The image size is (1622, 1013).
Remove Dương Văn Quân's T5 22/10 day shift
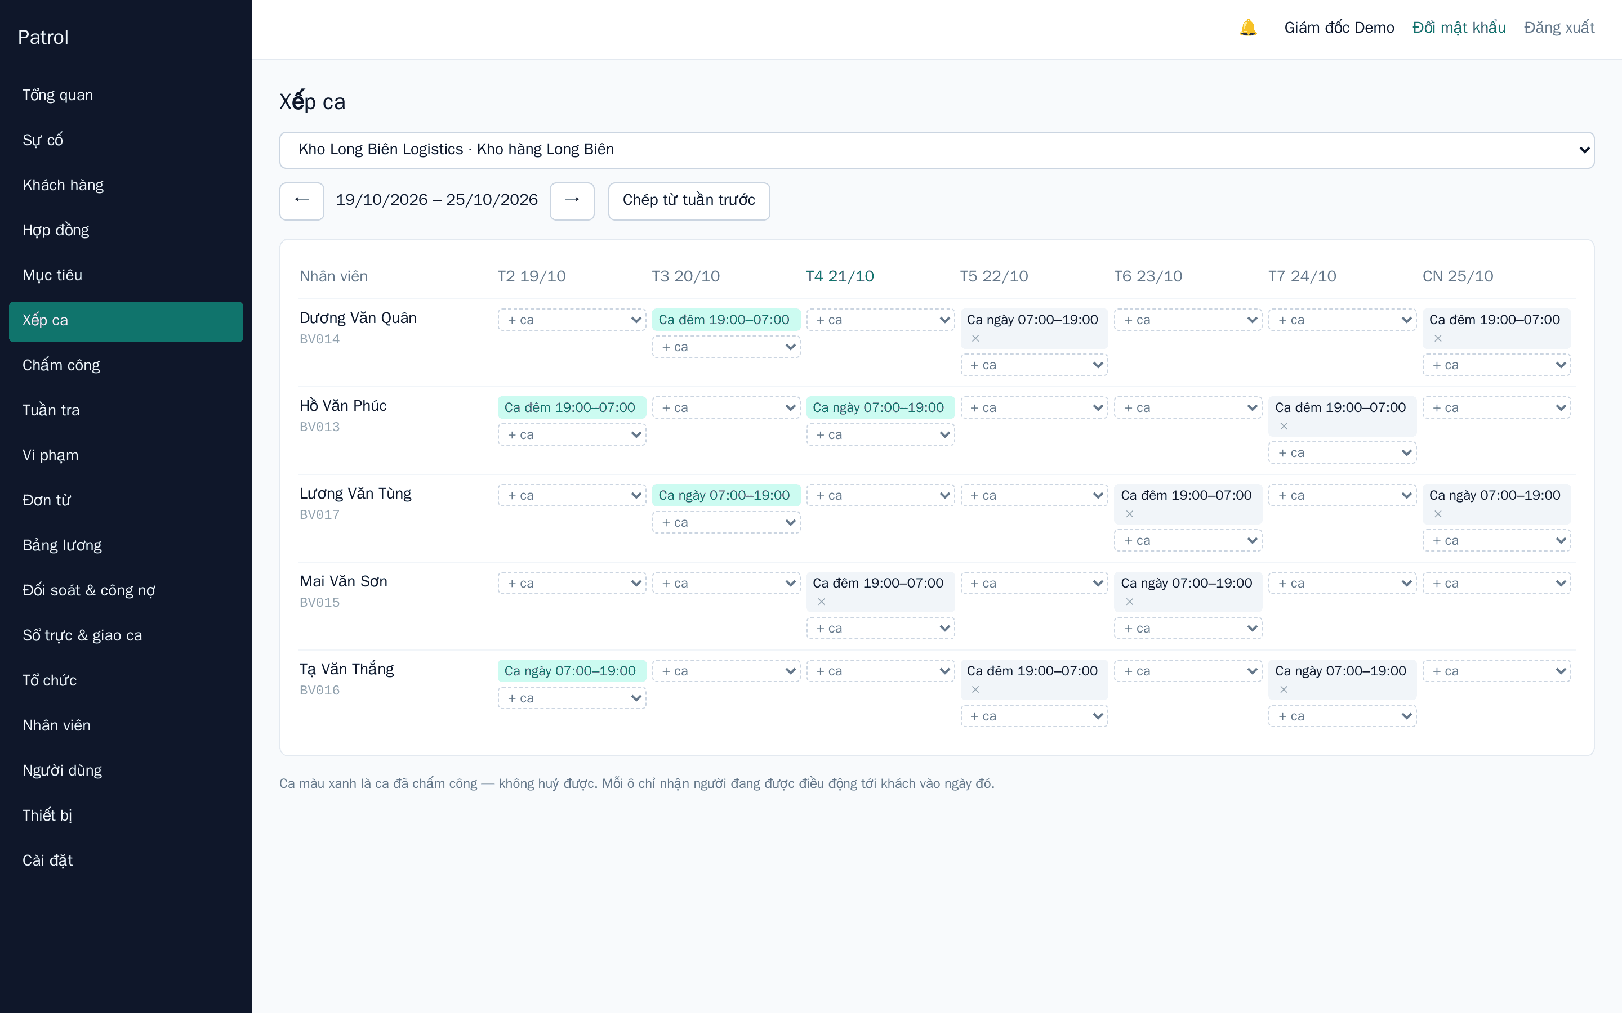975,338
